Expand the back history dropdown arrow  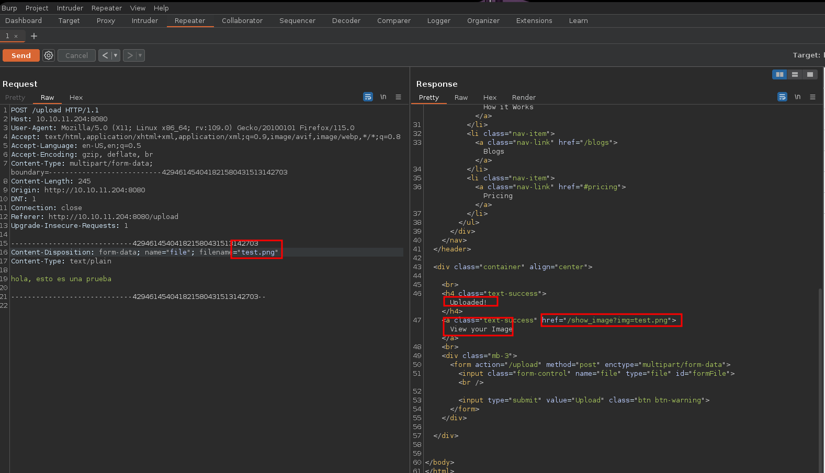[116, 55]
